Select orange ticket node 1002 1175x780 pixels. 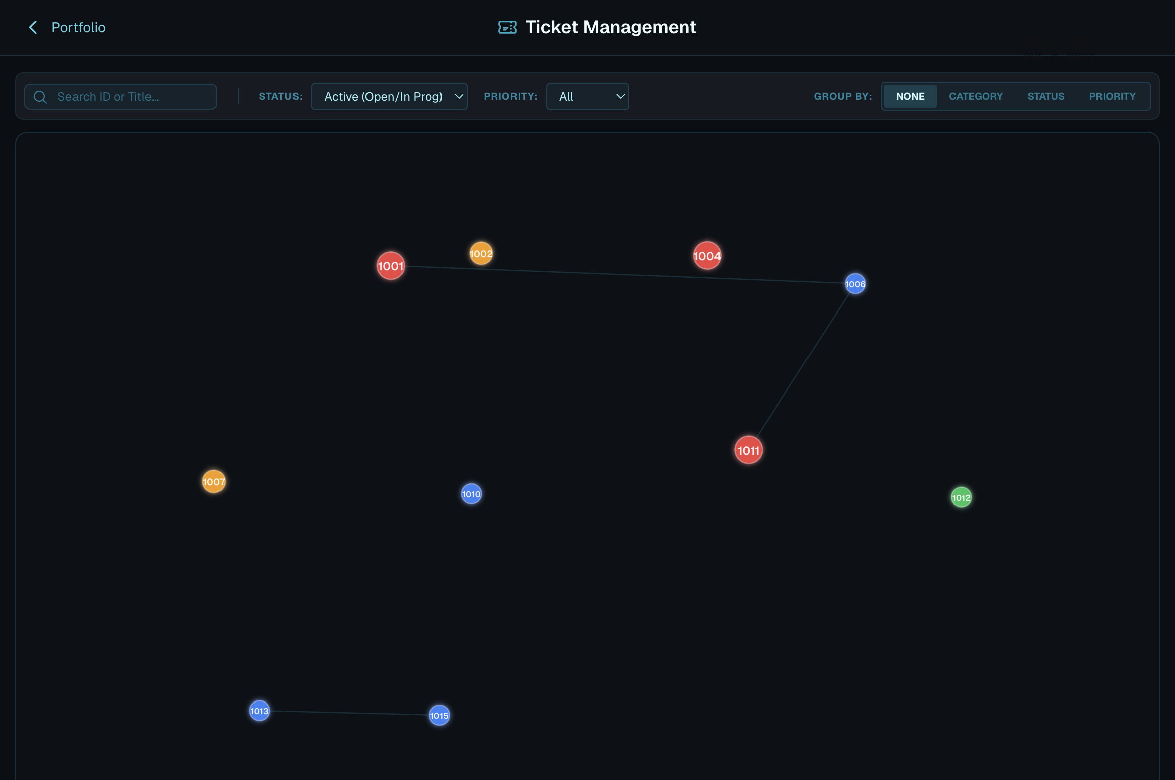pos(481,254)
